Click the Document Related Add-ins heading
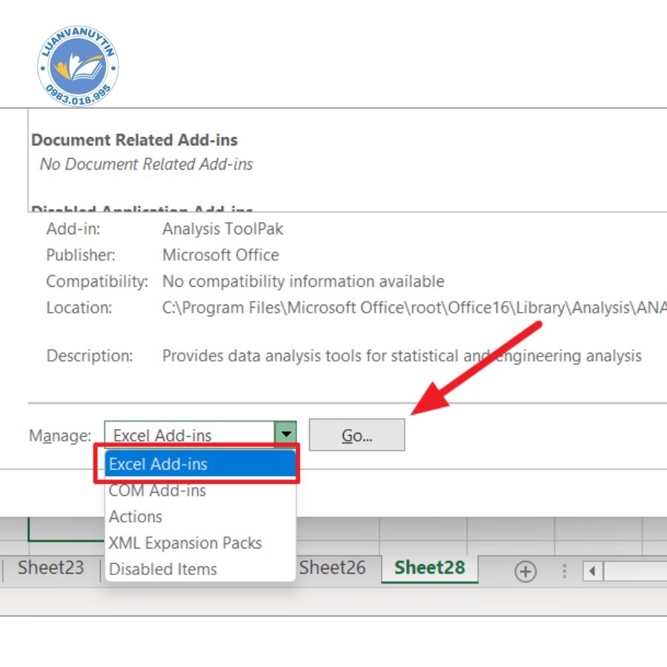667x667 pixels. tap(134, 140)
